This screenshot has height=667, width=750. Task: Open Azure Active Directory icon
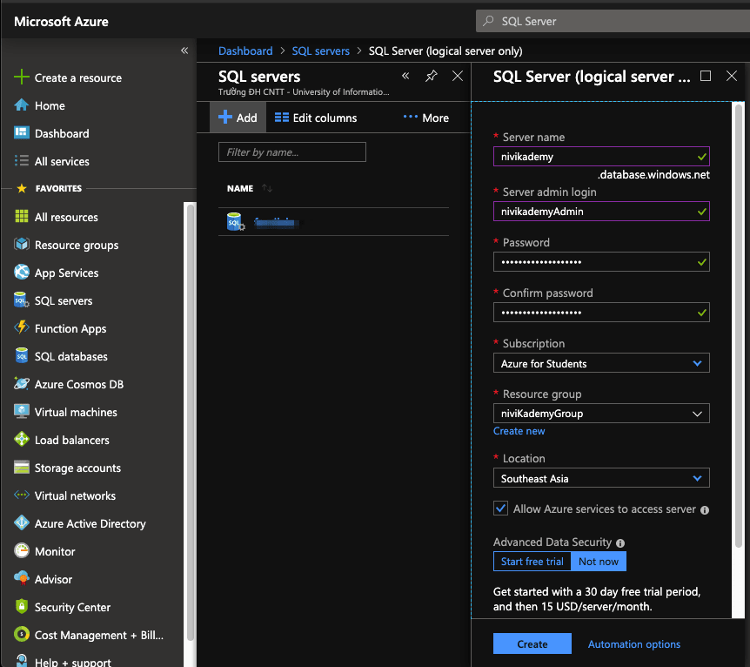pyautogui.click(x=22, y=522)
